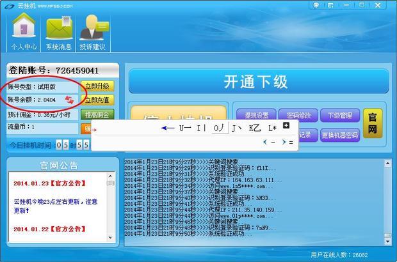This screenshot has width=397, height=262.
Task: Open 下级管理 option
Action: click(340, 115)
